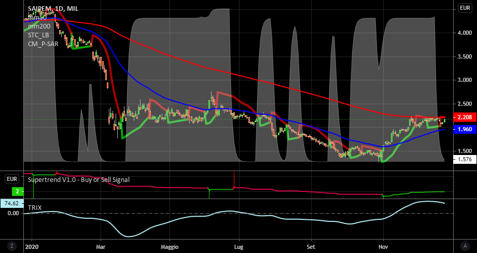
Task: Click the Z timezone button
Action: click(12, 246)
